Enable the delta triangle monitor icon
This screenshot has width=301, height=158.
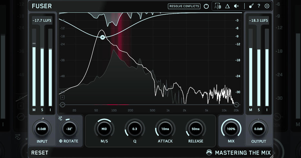227,6
